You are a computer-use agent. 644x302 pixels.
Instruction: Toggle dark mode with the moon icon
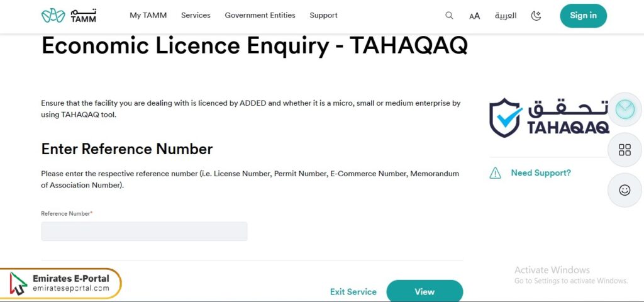[536, 16]
